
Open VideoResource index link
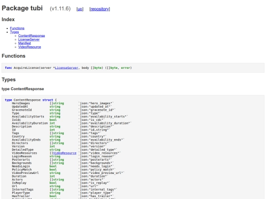click(30, 47)
